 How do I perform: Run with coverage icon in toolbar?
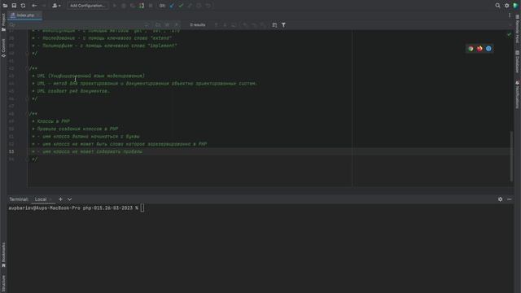(133, 6)
